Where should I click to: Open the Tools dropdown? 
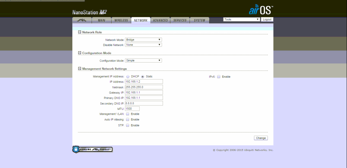(241, 19)
